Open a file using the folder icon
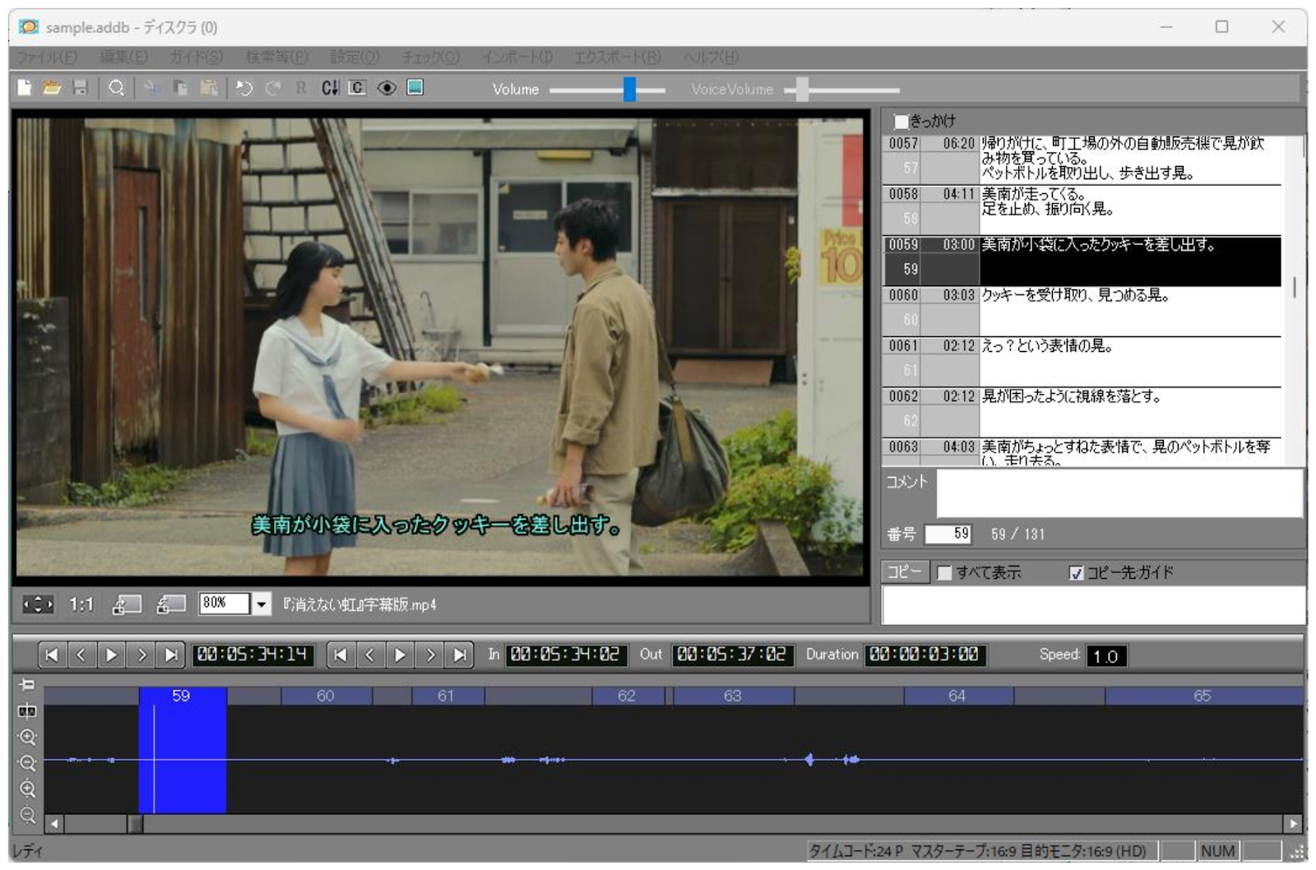This screenshot has width=1316, height=870. [52, 88]
